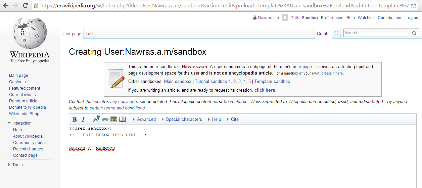Switch to the User page tab
This screenshot has height=188, width=422.
click(x=71, y=34)
